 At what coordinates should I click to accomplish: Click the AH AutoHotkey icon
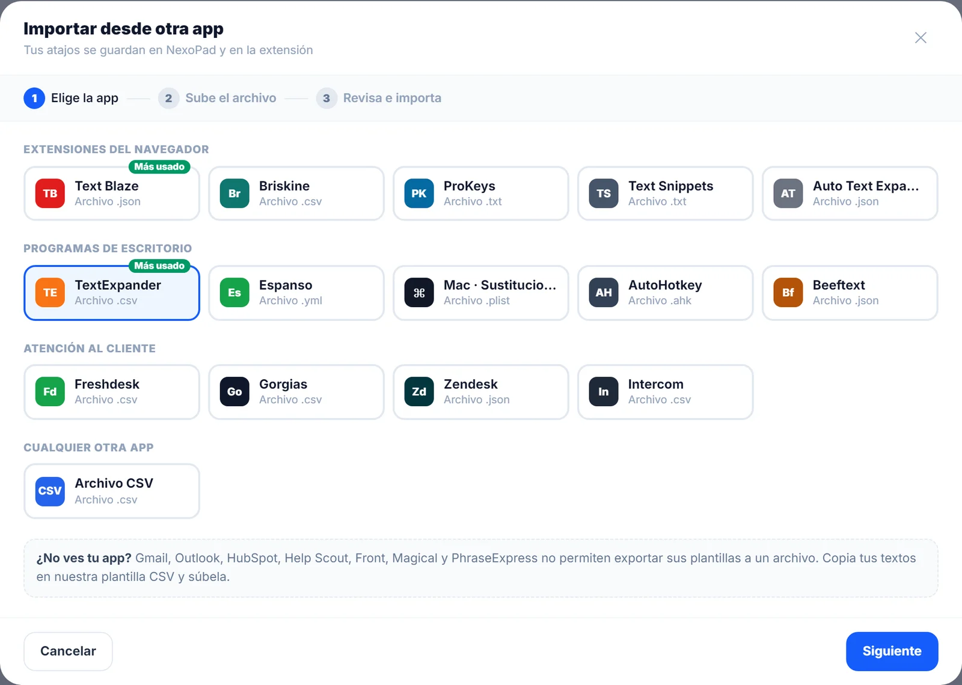(604, 293)
